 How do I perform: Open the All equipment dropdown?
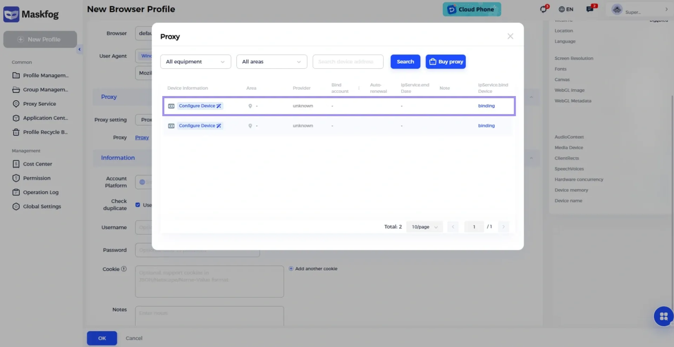(195, 62)
